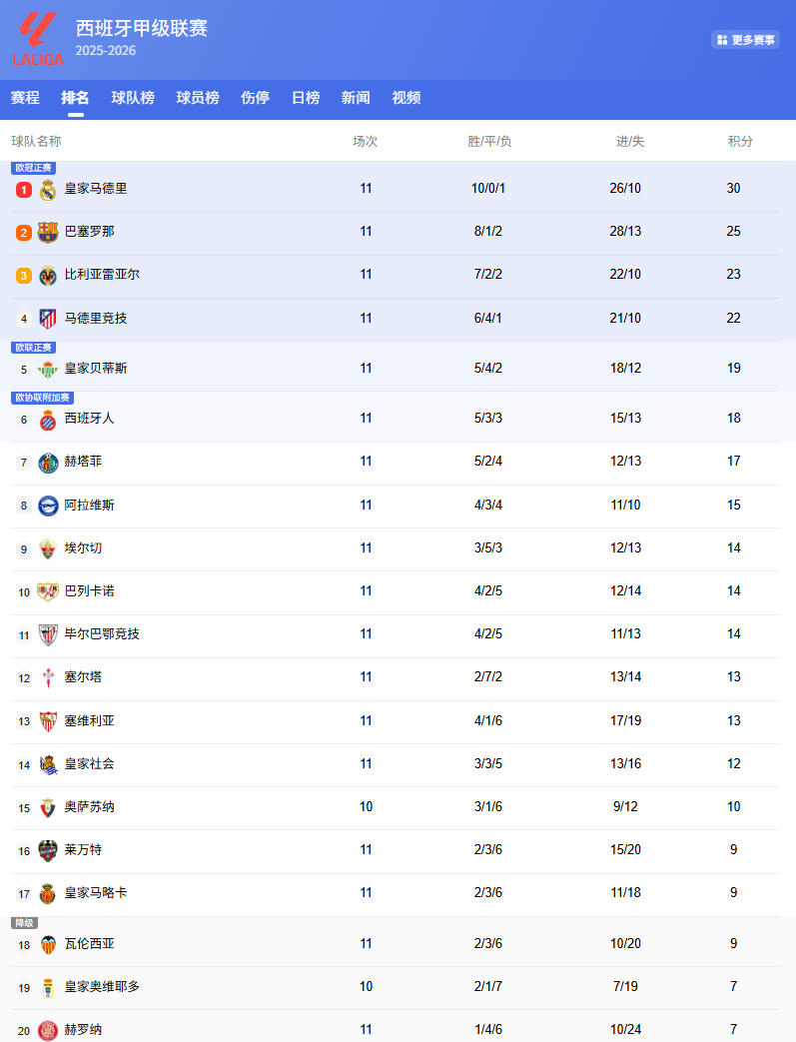Open the 塞维利亚 team link
The width and height of the screenshot is (796, 1042).
tap(89, 721)
